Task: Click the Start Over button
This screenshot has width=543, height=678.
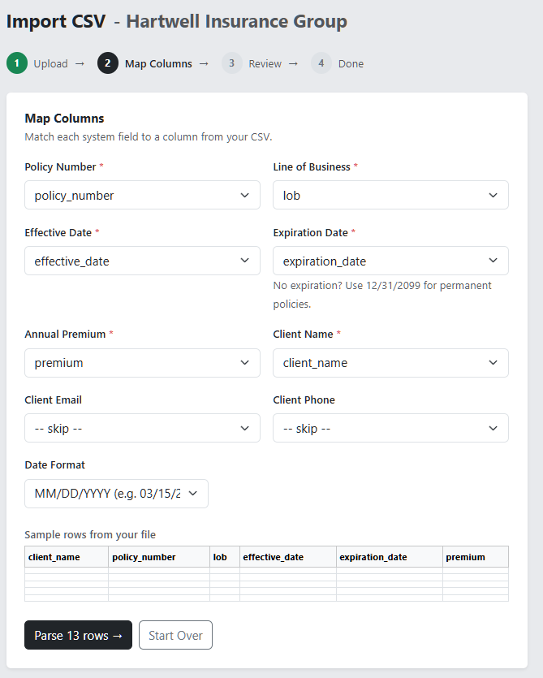Action: pos(175,635)
